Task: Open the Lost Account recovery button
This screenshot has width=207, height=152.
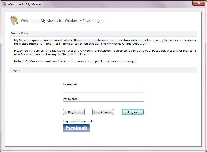Action: pos(103,112)
